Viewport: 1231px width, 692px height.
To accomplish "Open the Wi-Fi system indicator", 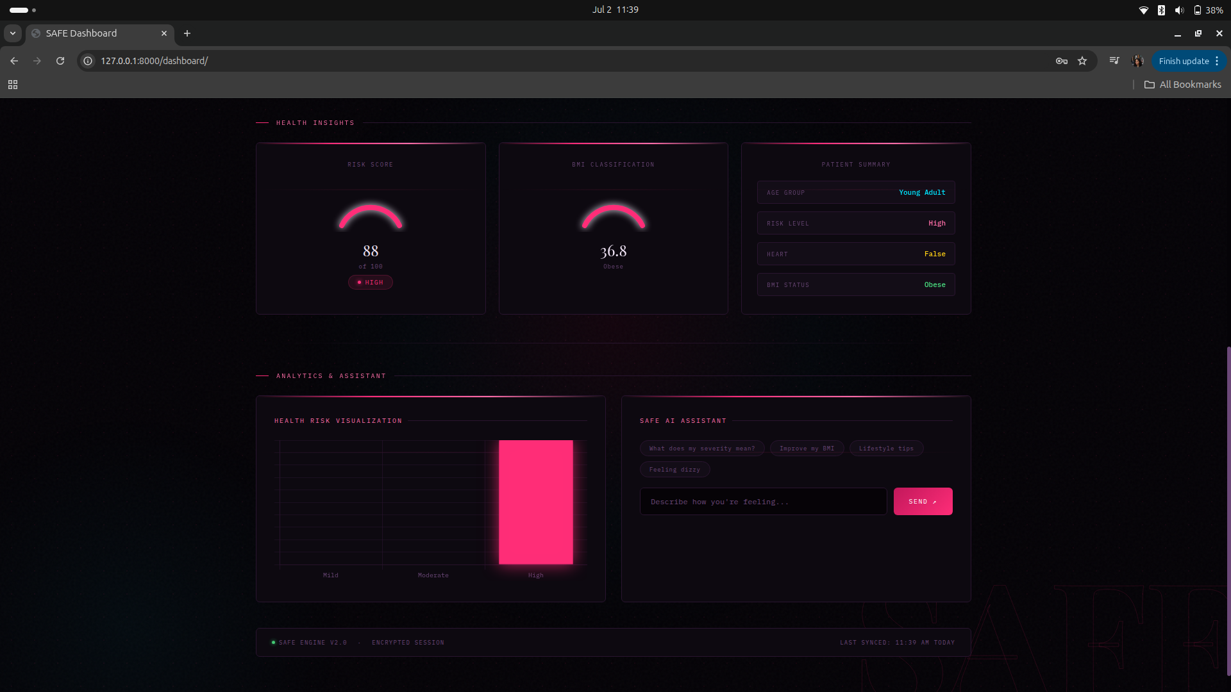I will 1143,10.
